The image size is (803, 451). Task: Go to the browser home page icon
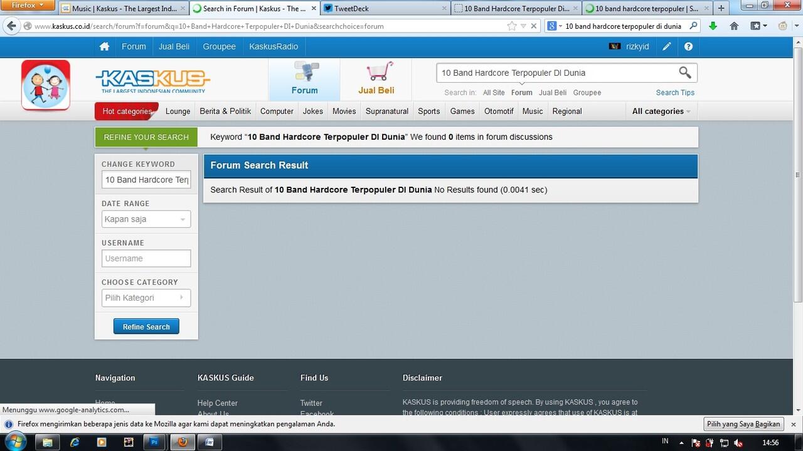[x=734, y=26]
